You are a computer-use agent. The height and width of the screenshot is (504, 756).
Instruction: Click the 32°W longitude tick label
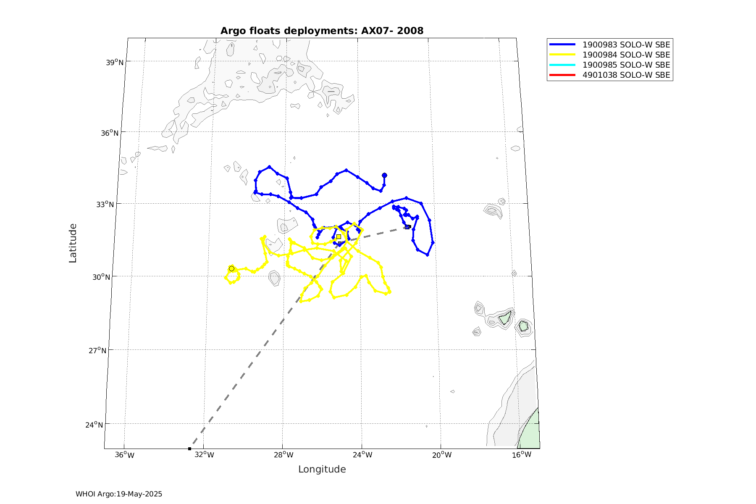click(204, 455)
